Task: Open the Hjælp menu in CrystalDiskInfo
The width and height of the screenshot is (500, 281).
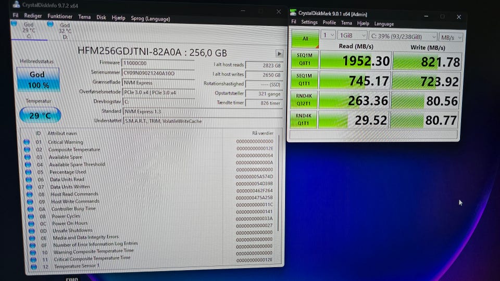Action: 118,18
